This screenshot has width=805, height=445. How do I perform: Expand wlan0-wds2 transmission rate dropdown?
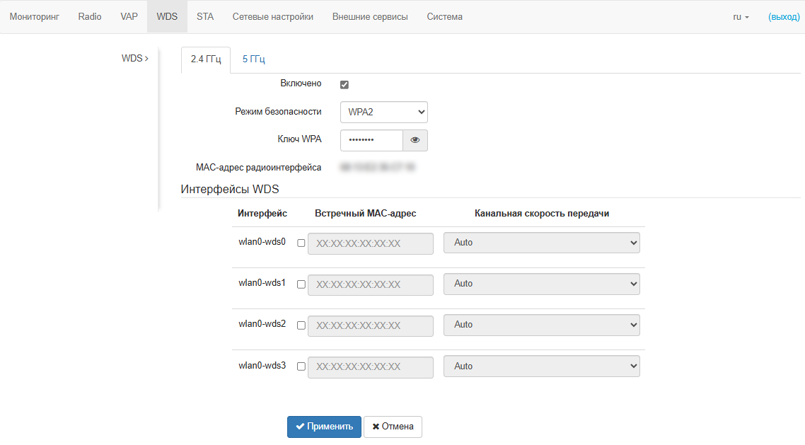click(x=541, y=325)
